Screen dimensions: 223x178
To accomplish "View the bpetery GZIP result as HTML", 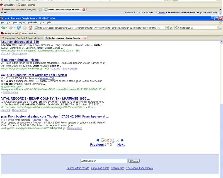I will tap(40, 120).
